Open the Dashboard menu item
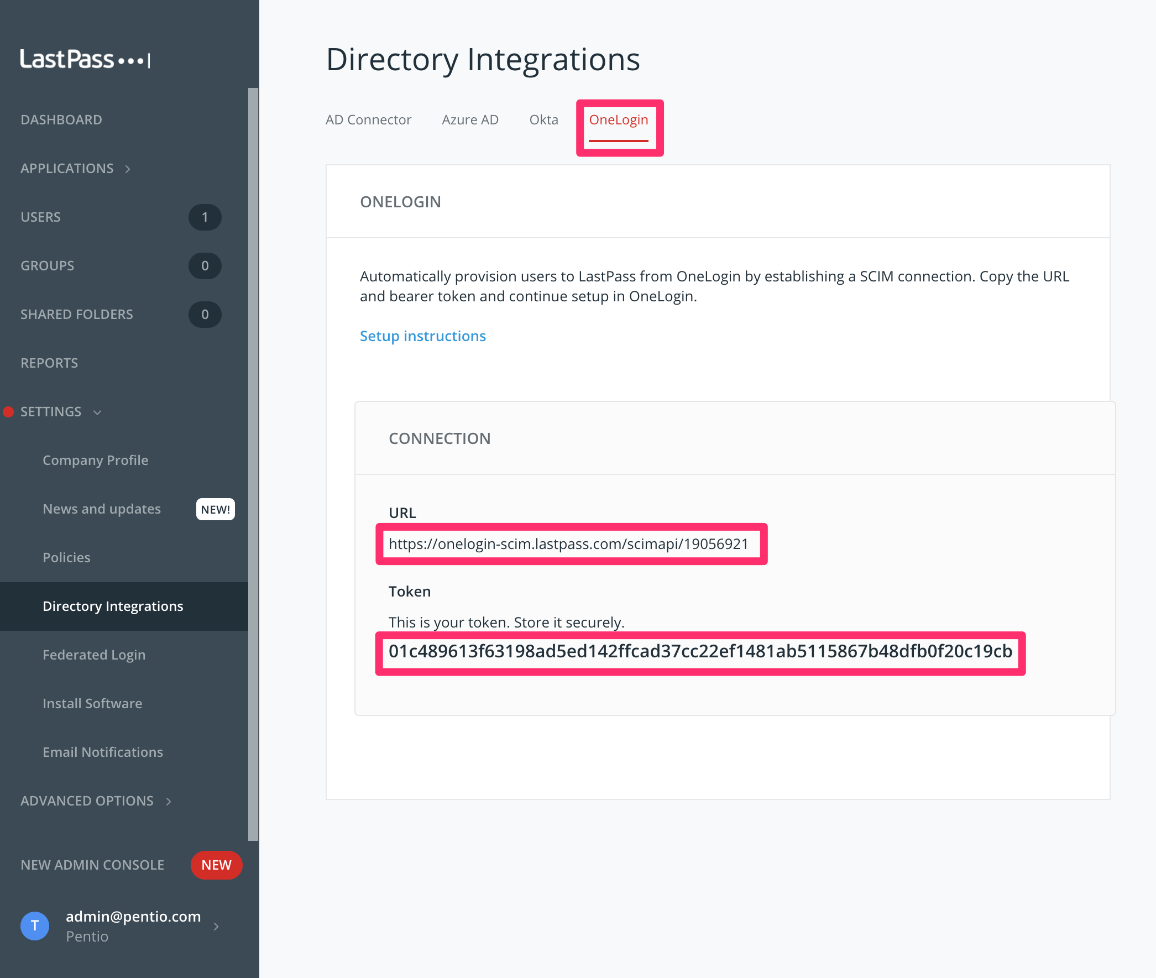The image size is (1156, 978). pos(61,120)
